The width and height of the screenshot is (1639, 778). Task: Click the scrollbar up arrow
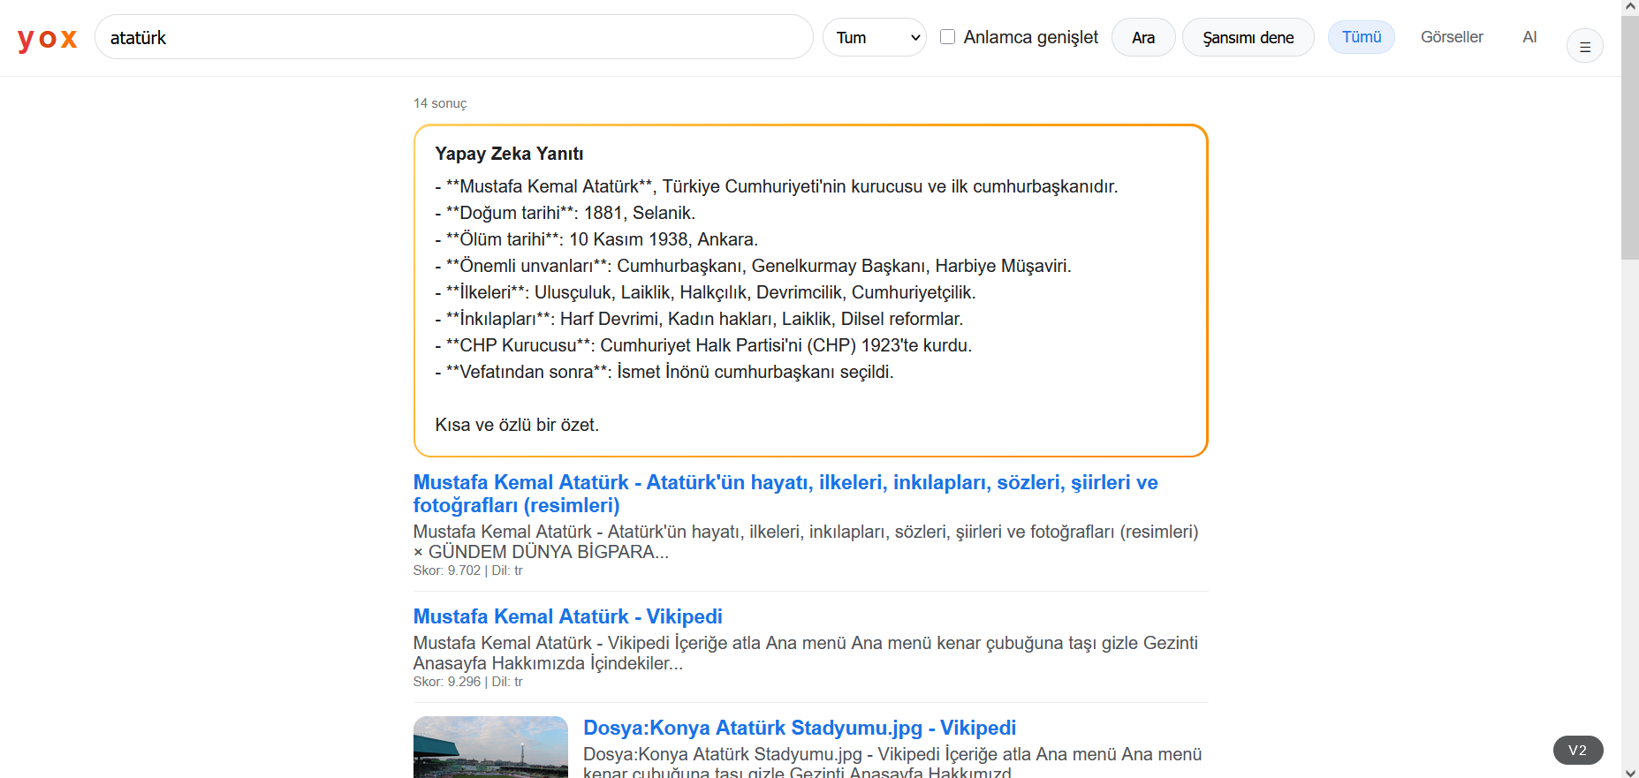click(1630, 6)
